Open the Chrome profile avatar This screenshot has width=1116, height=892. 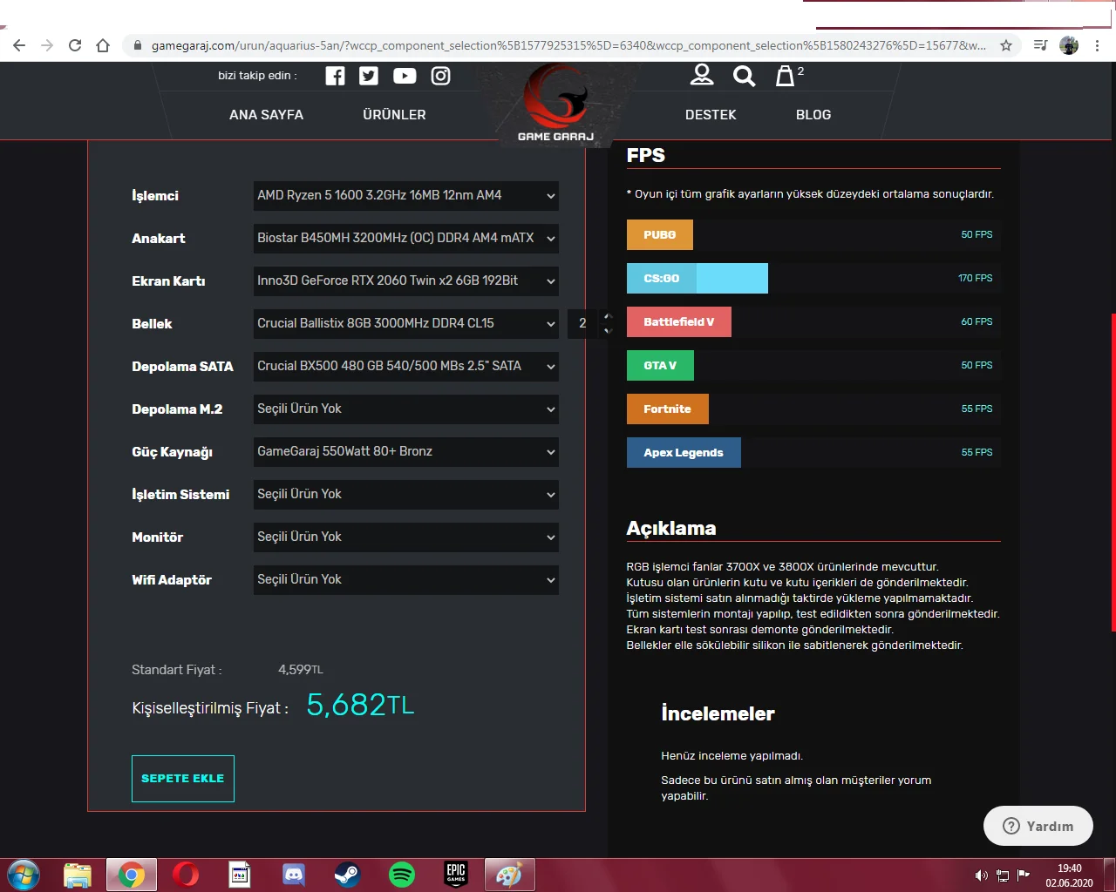pyautogui.click(x=1069, y=45)
